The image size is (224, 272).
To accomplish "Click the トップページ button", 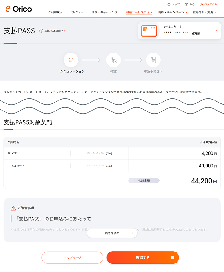I will 72,257.
